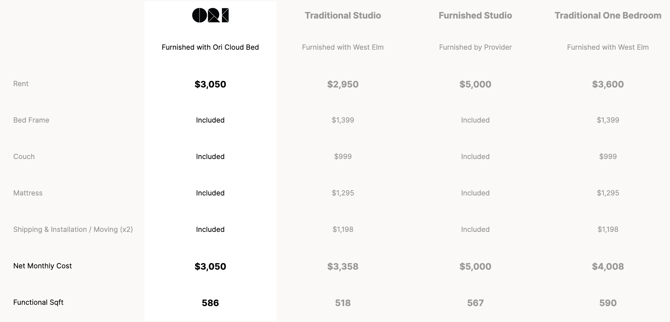Image resolution: width=670 pixels, height=322 pixels.
Task: Click the Couch row label
Action: 24,157
